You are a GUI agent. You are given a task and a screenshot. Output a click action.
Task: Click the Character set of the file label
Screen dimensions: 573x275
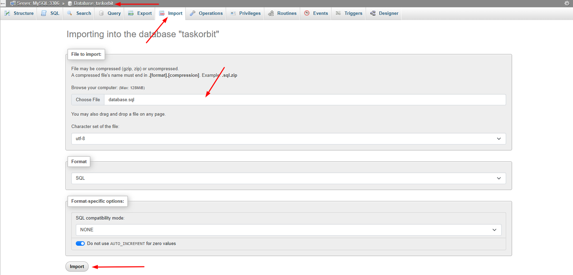pyautogui.click(x=95, y=127)
